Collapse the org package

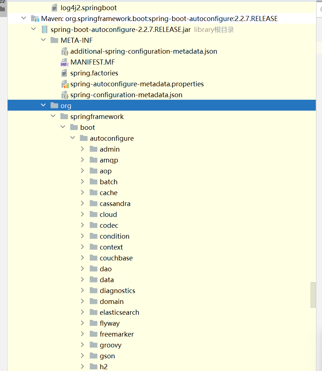click(43, 105)
